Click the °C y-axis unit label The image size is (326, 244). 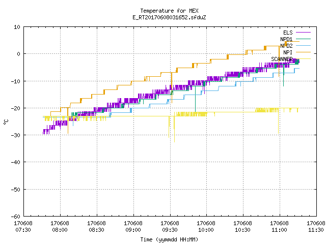[6, 122]
